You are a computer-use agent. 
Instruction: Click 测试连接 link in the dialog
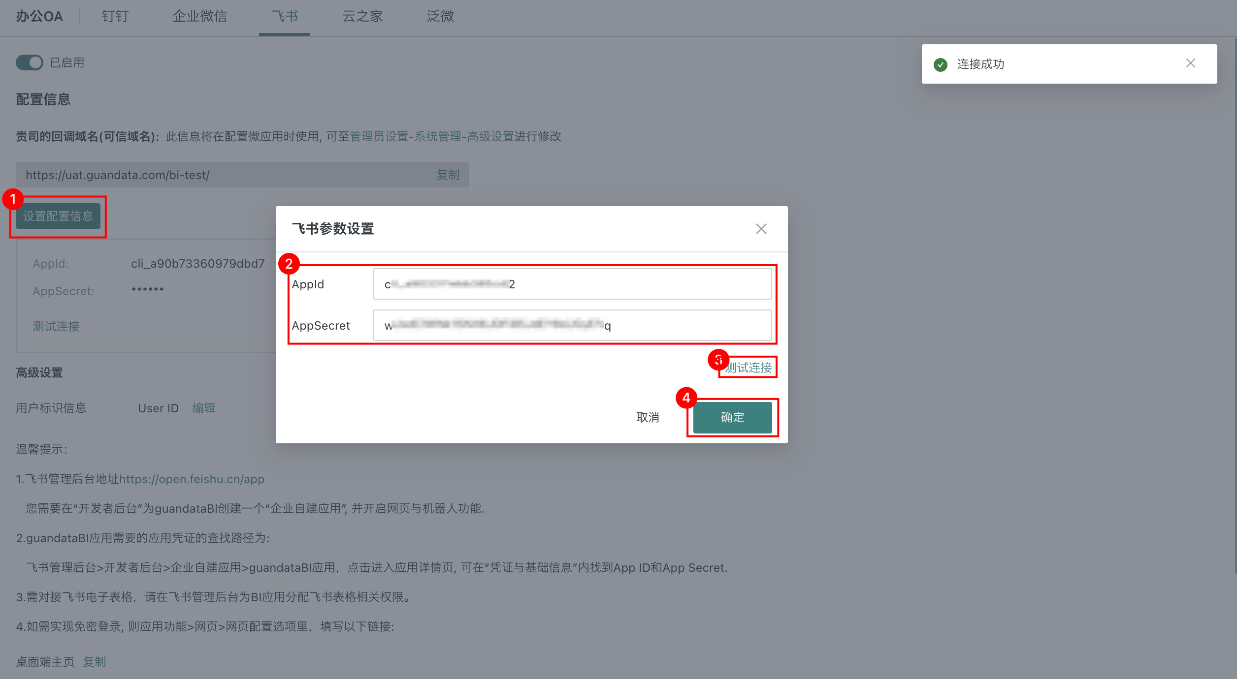point(749,368)
